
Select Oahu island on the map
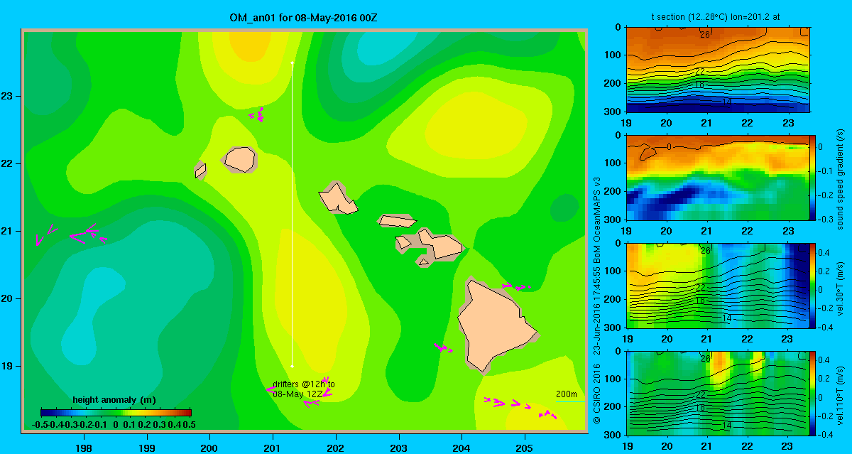[338, 198]
